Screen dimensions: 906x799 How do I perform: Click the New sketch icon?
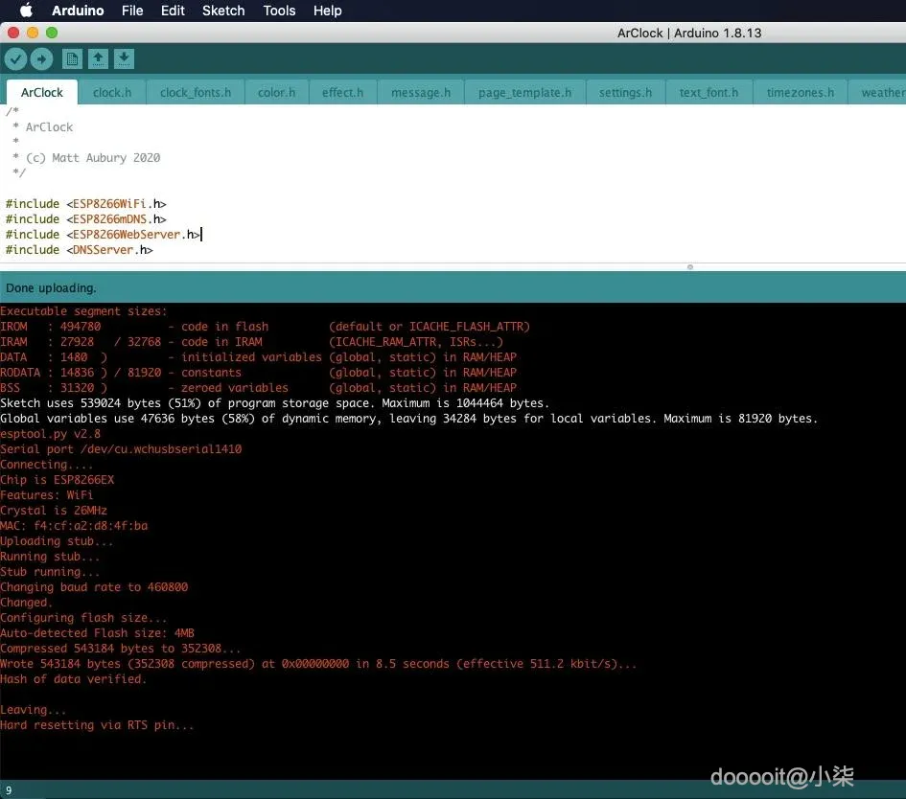tap(72, 58)
